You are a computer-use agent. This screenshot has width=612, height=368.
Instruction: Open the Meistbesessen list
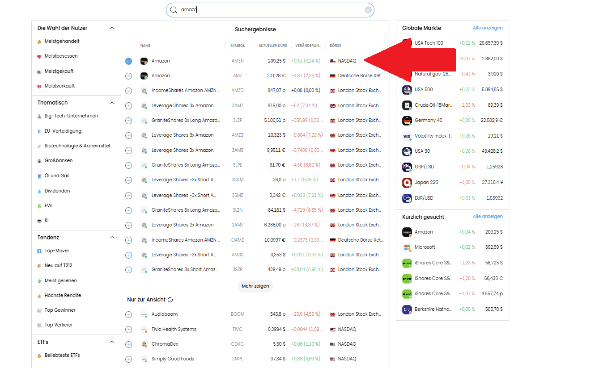[61, 56]
